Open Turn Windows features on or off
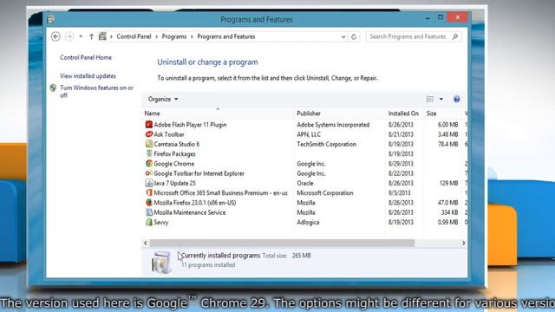This screenshot has width=555, height=312. (x=96, y=91)
